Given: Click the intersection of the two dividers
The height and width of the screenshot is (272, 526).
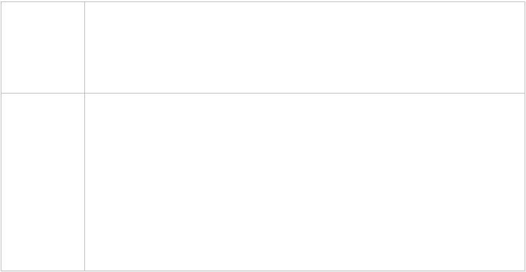Looking at the screenshot, I should point(84,93).
